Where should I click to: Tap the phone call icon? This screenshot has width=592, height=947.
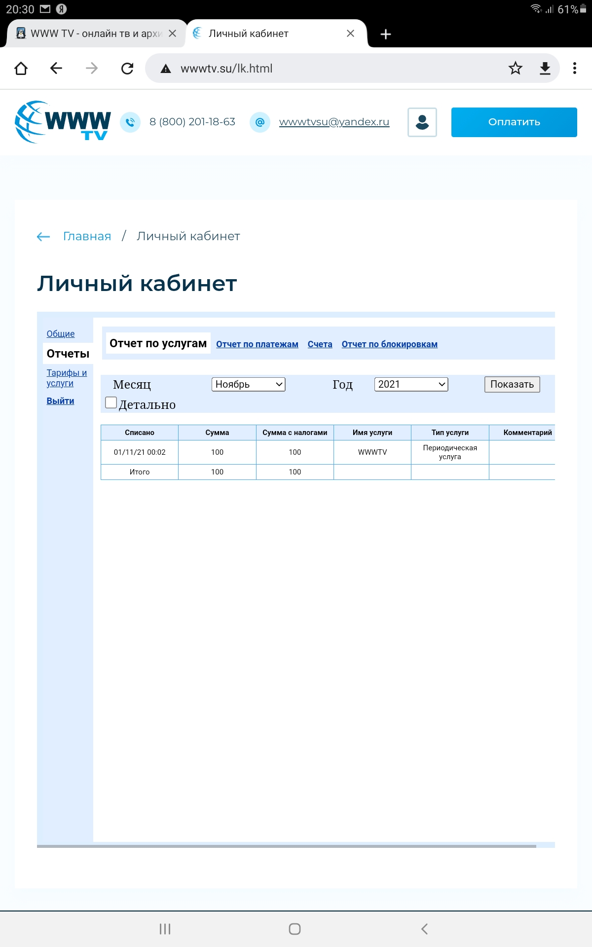pyautogui.click(x=130, y=122)
